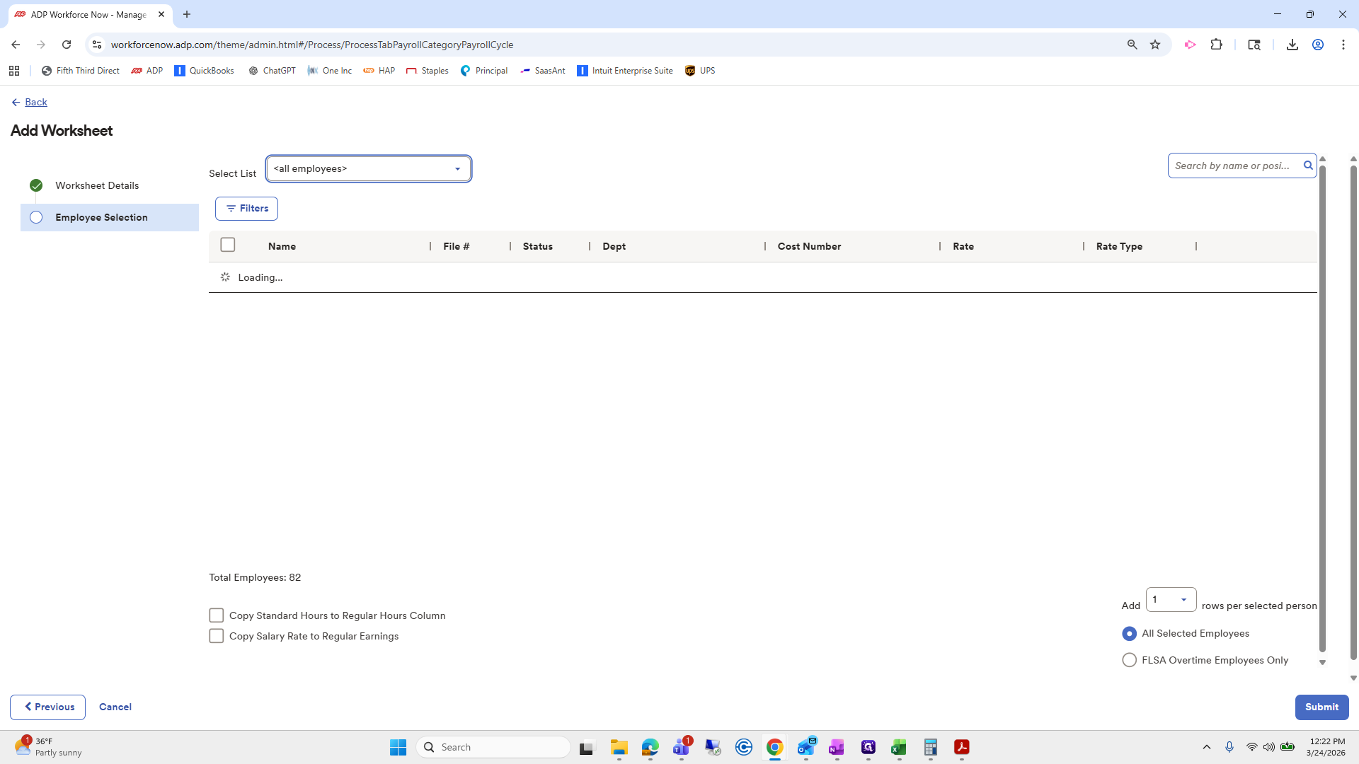1359x764 pixels.
Task: Click the search magnifier in the employee search box
Action: coord(1308,165)
